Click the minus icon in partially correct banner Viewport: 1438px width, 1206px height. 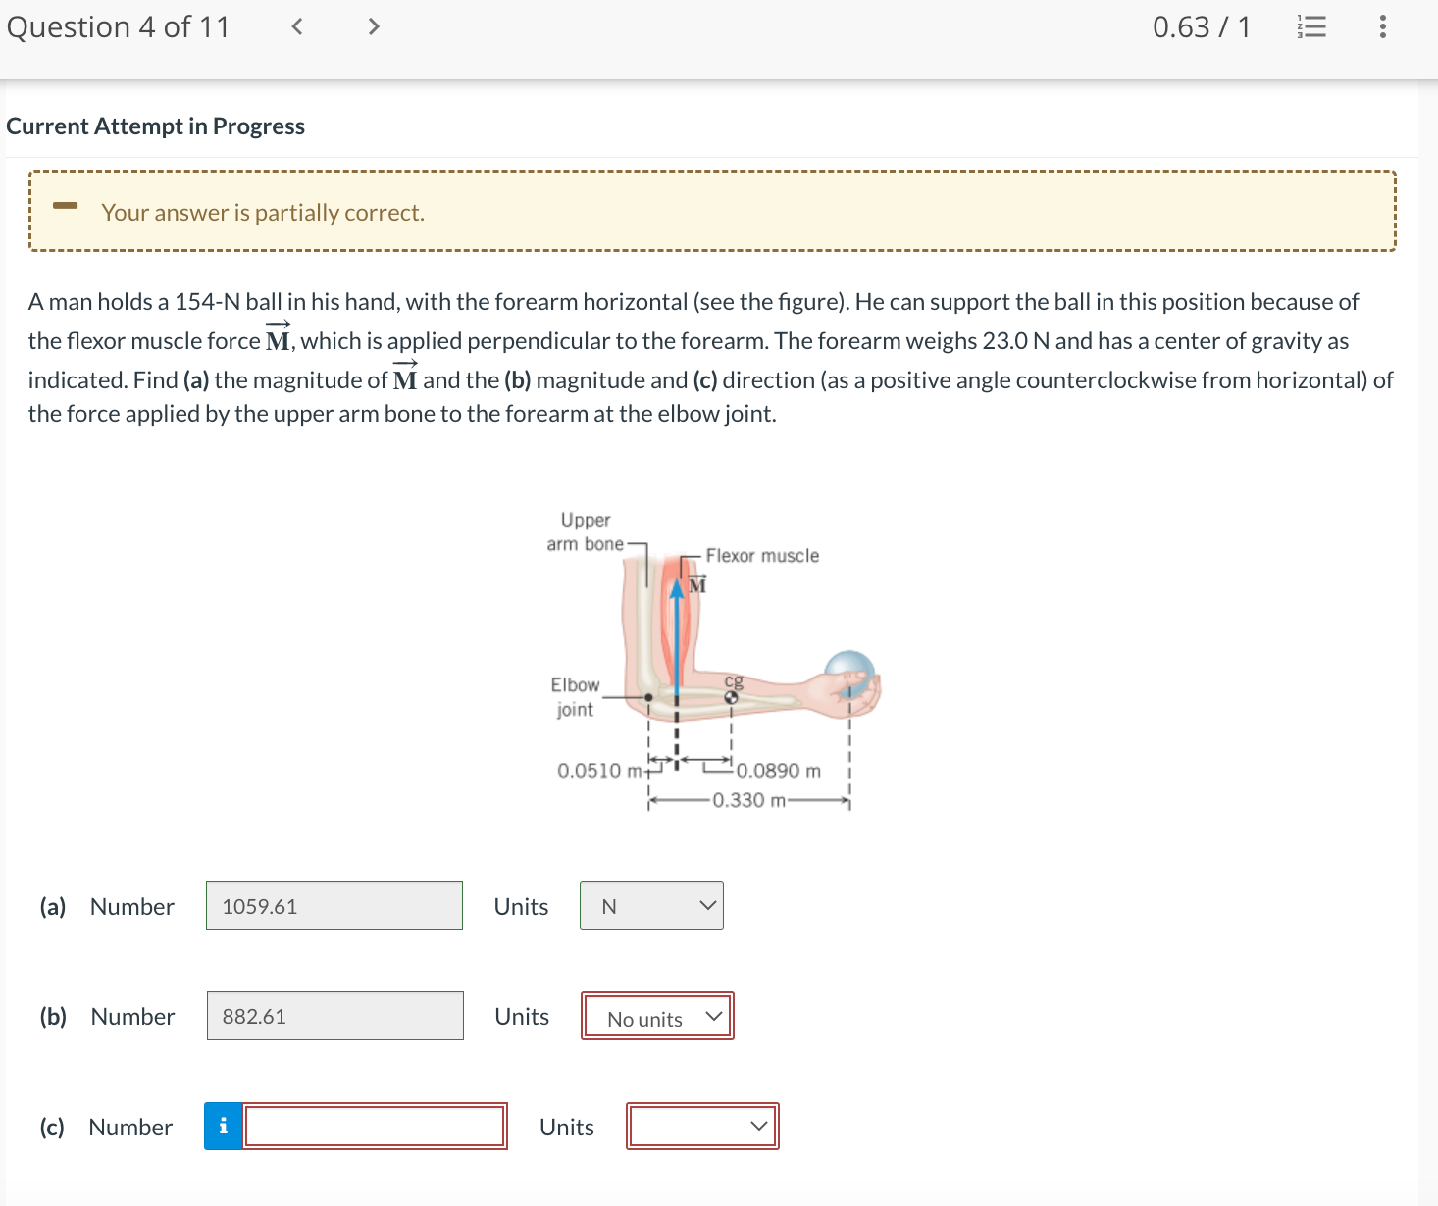pos(66,206)
